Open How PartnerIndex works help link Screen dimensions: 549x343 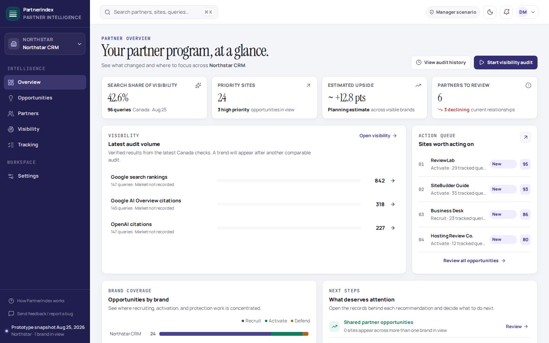(x=37, y=301)
